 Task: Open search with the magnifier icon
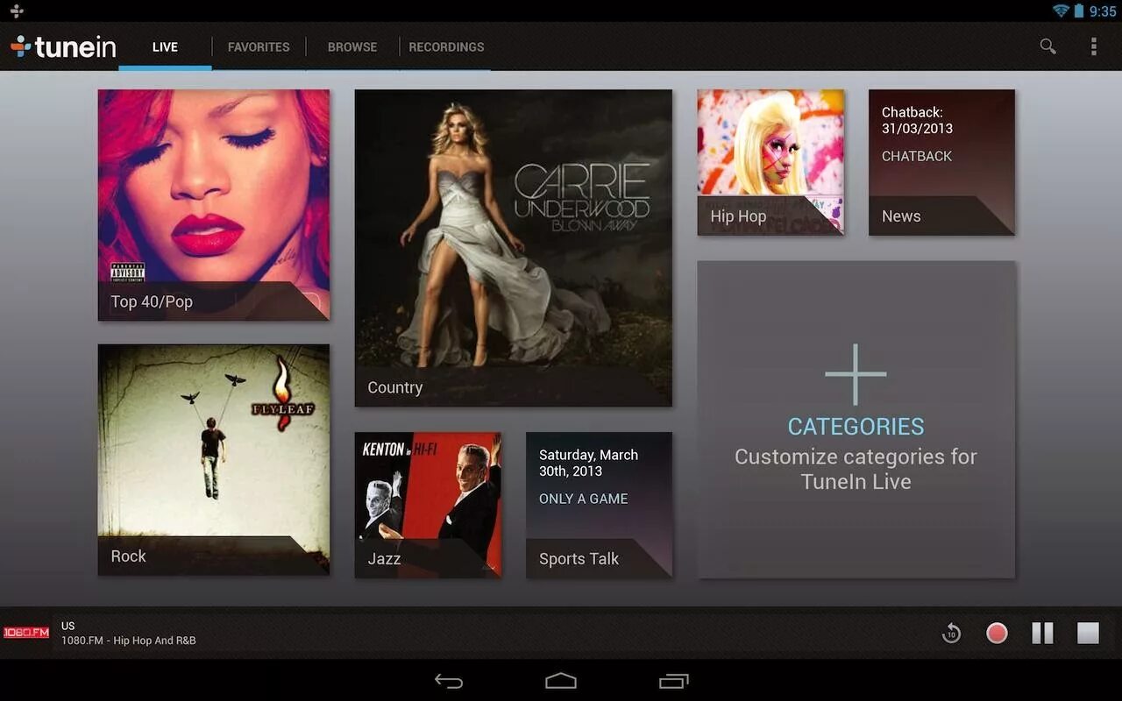tap(1047, 46)
